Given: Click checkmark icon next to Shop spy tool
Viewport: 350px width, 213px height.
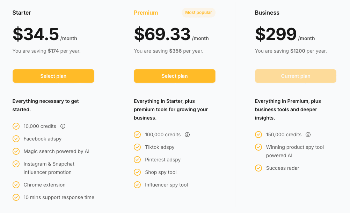Looking at the screenshot, I should click(x=137, y=172).
